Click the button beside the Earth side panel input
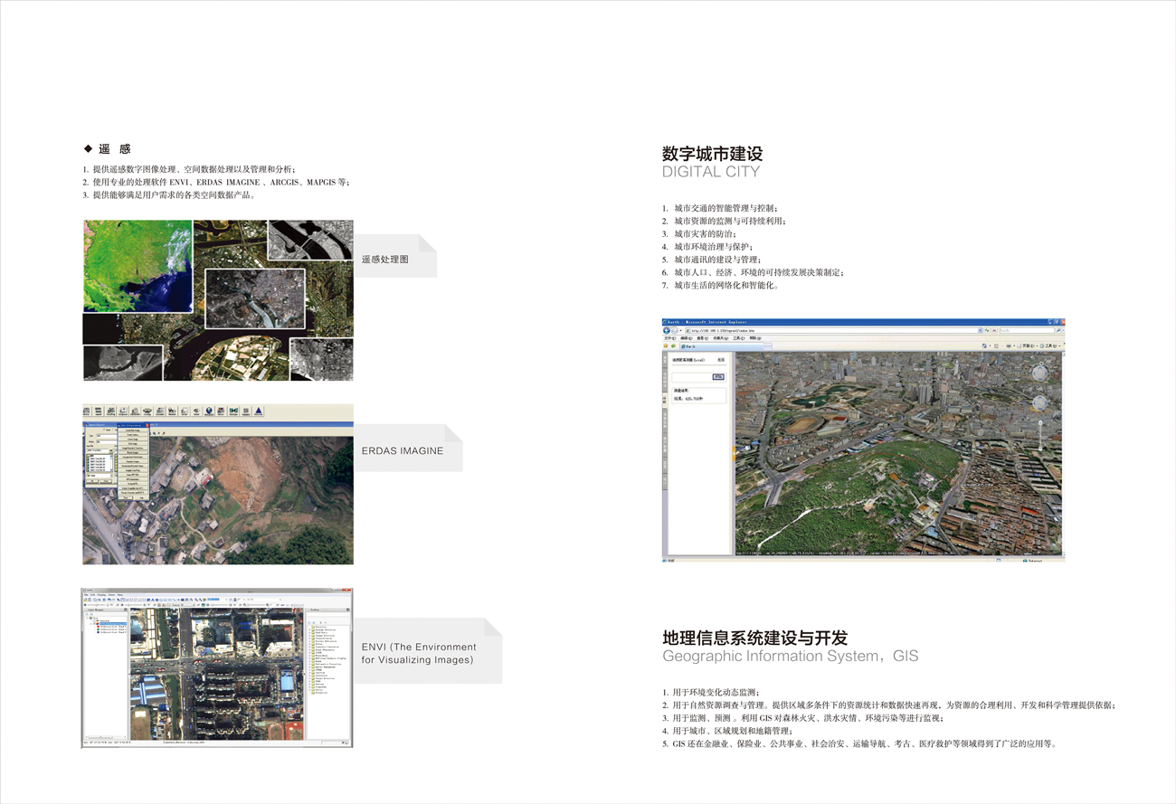Viewport: 1176px width, 804px height. click(718, 376)
